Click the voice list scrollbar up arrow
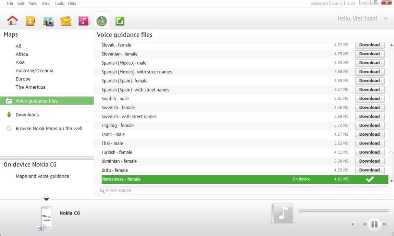394x236 pixels. [391, 45]
